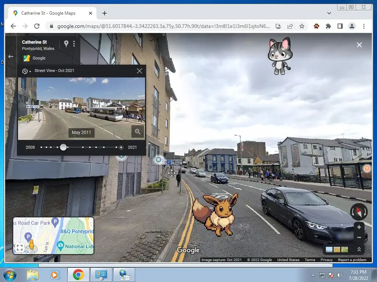Reload the Google Maps page
377x282 pixels.
pyautogui.click(x=37, y=26)
